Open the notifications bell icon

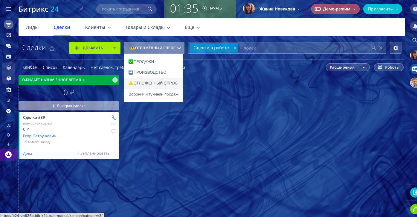[x=415, y=26]
